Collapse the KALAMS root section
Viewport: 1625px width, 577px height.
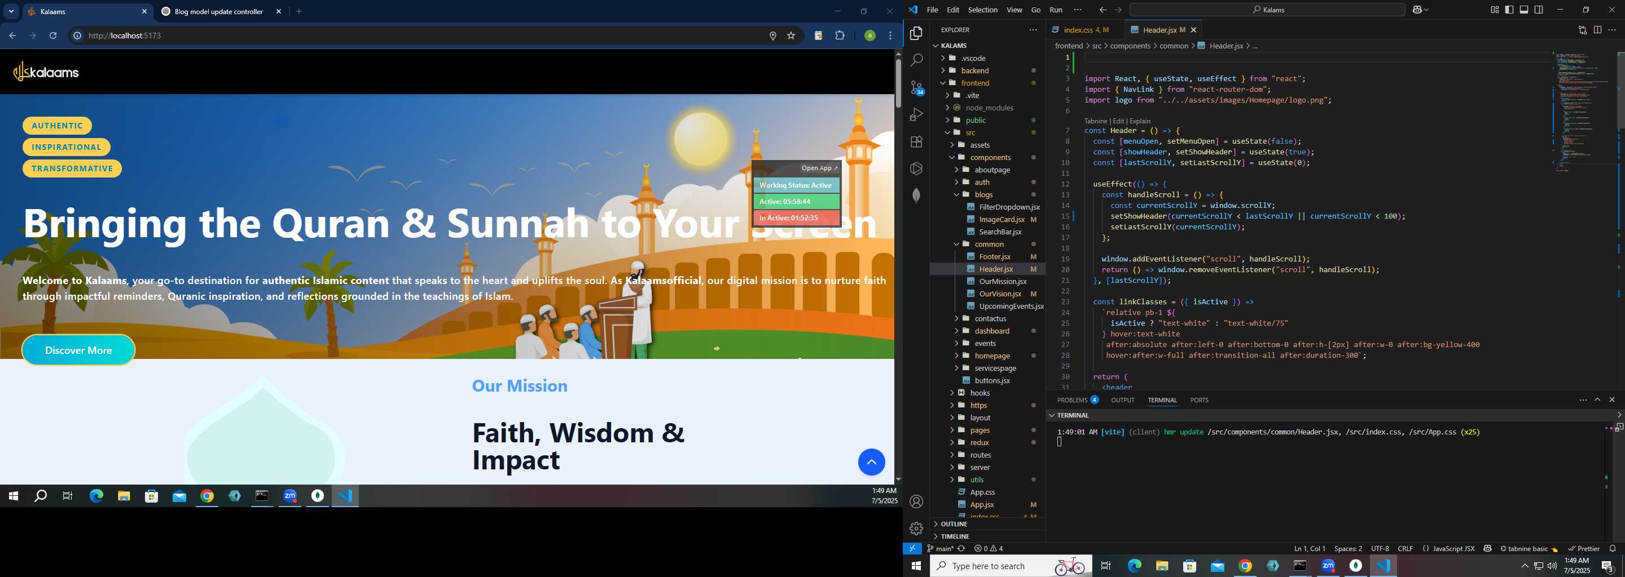(x=987, y=45)
